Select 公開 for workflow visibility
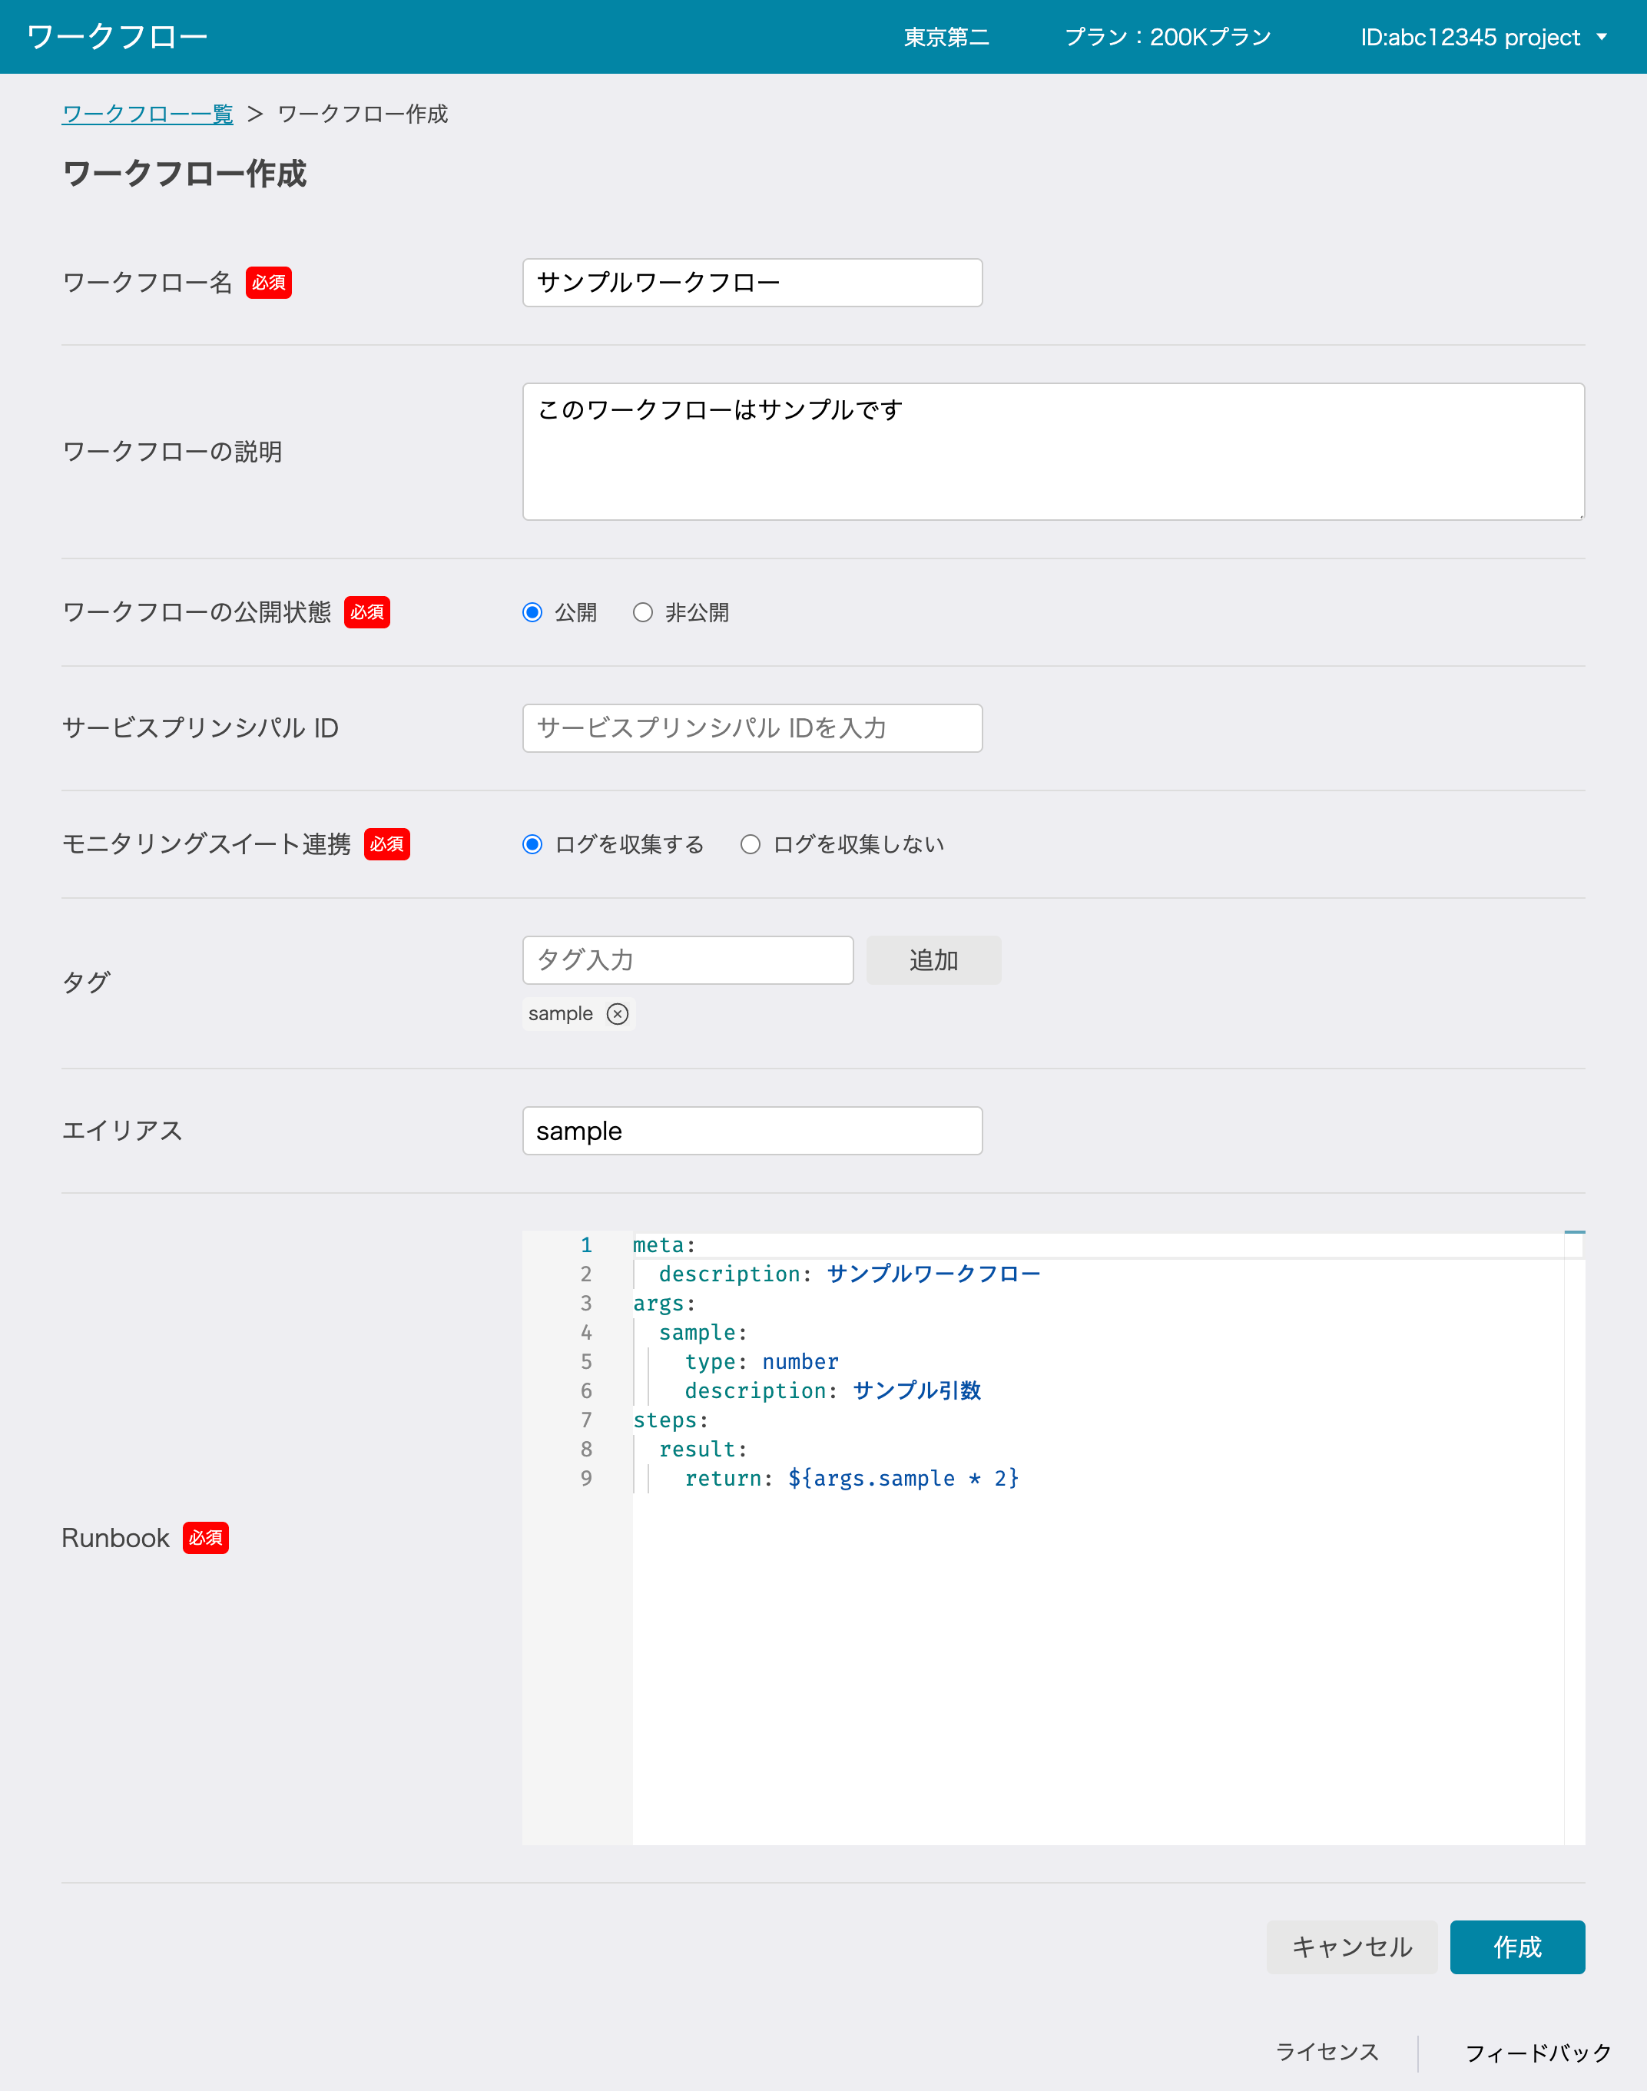The width and height of the screenshot is (1647, 2091). (533, 611)
